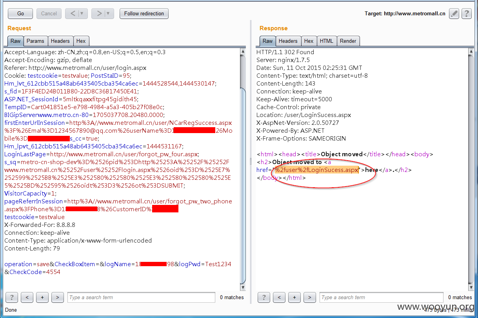The image size is (478, 318).
Task: Click the response '0 matches' label
Action: [x=460, y=298]
